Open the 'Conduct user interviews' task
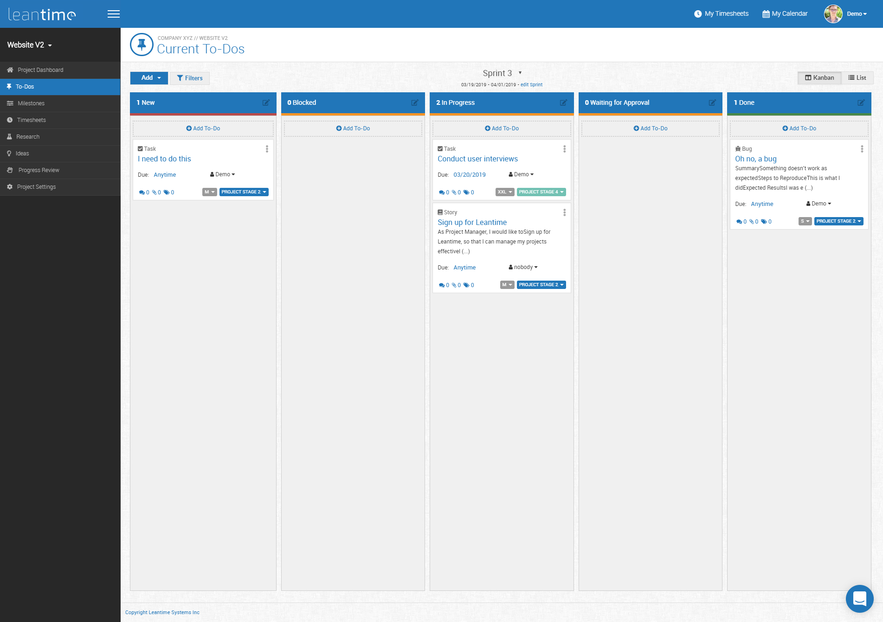Screen dimensions: 883x622 point(477,159)
